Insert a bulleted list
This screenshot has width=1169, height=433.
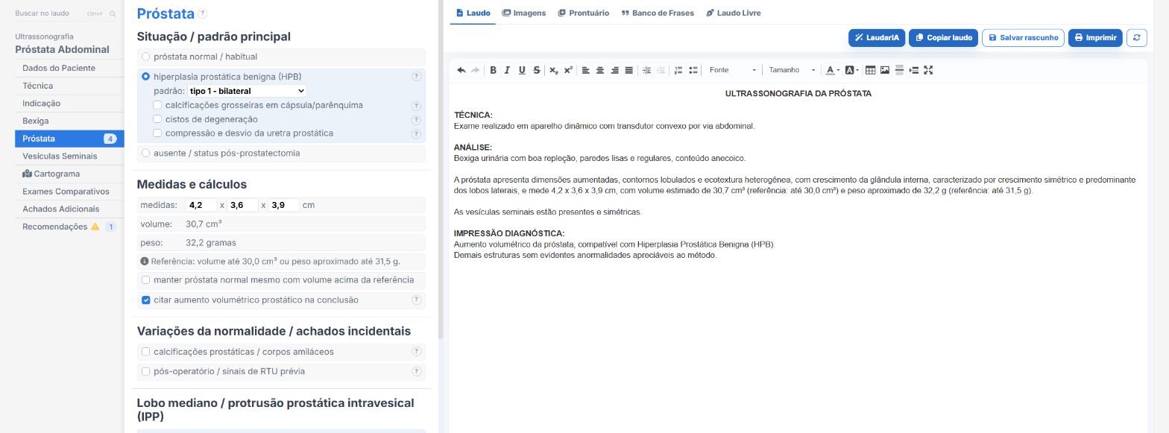pyautogui.click(x=693, y=70)
